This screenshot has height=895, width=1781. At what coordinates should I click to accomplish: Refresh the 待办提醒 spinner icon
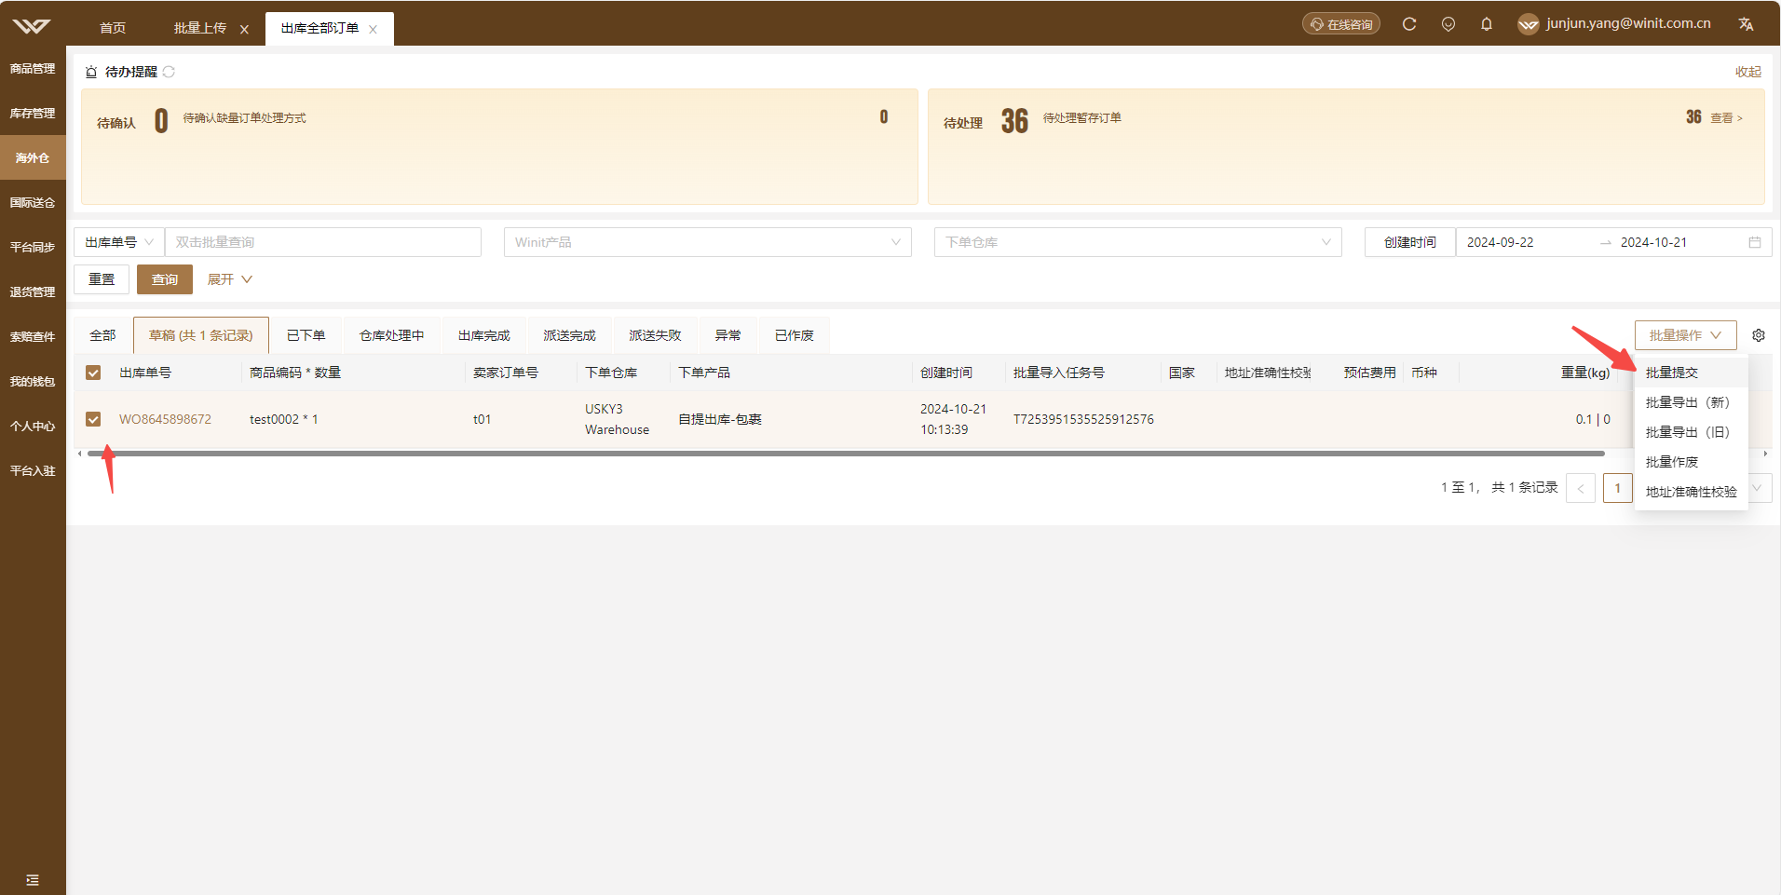point(169,72)
